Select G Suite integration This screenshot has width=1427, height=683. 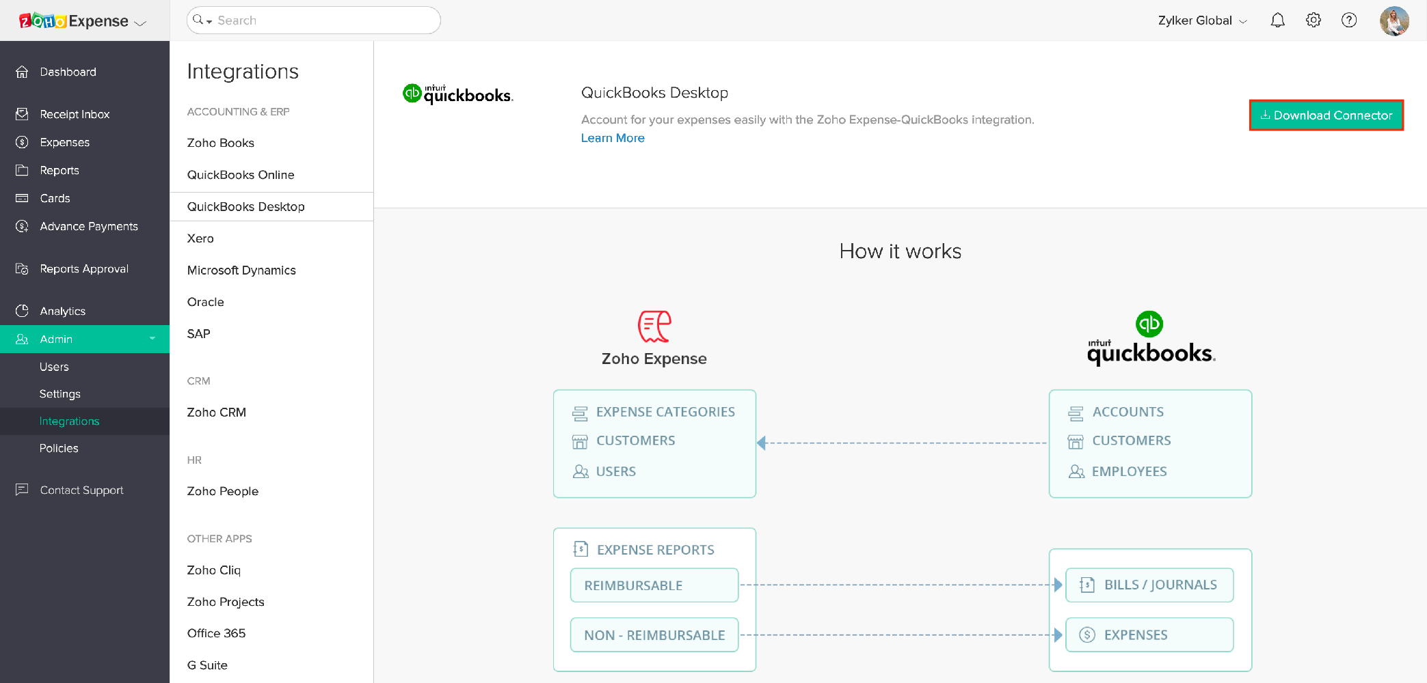207,665
